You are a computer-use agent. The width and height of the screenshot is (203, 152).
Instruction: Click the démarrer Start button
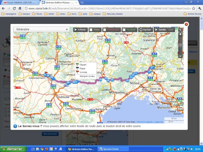(13, 149)
